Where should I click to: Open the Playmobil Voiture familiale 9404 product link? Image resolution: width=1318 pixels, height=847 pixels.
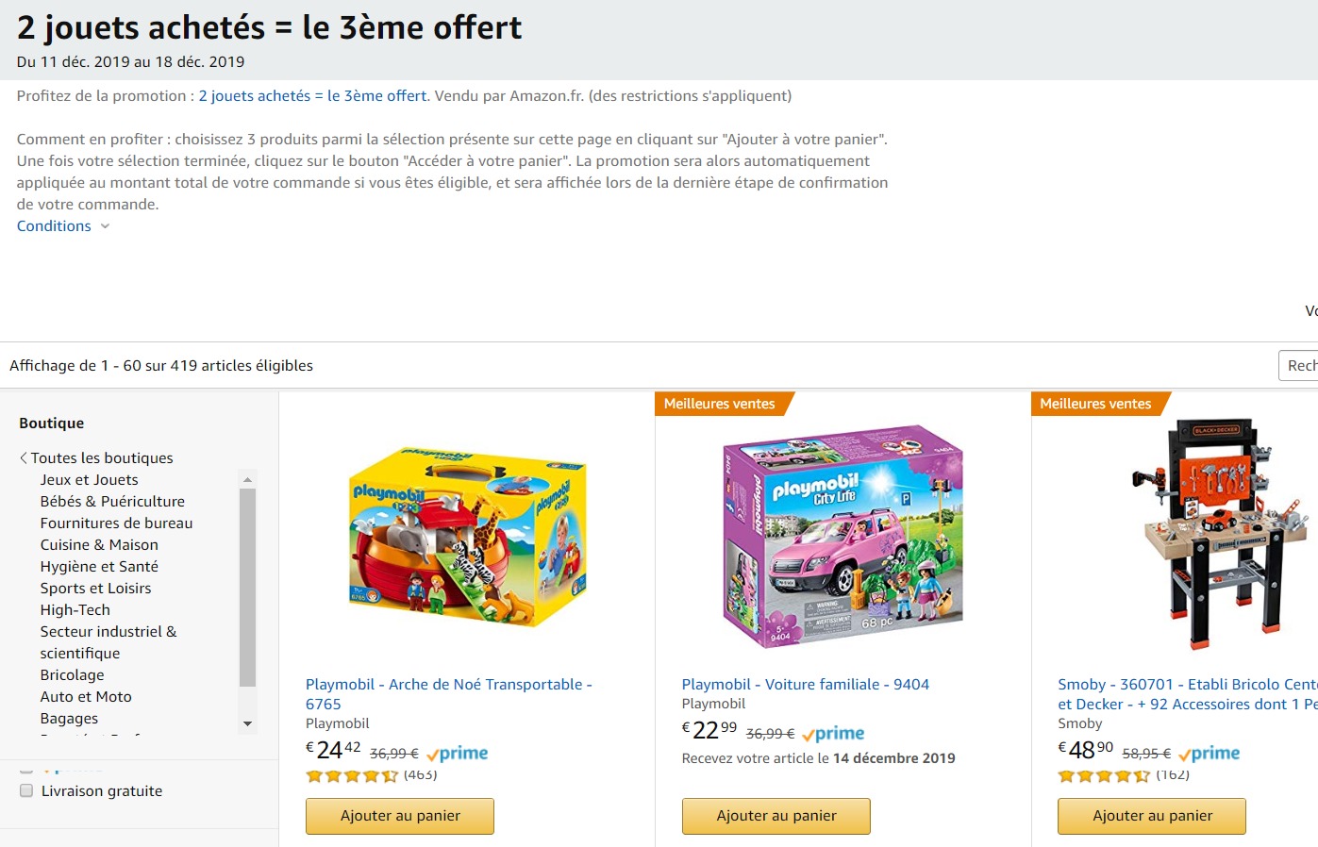tap(805, 684)
